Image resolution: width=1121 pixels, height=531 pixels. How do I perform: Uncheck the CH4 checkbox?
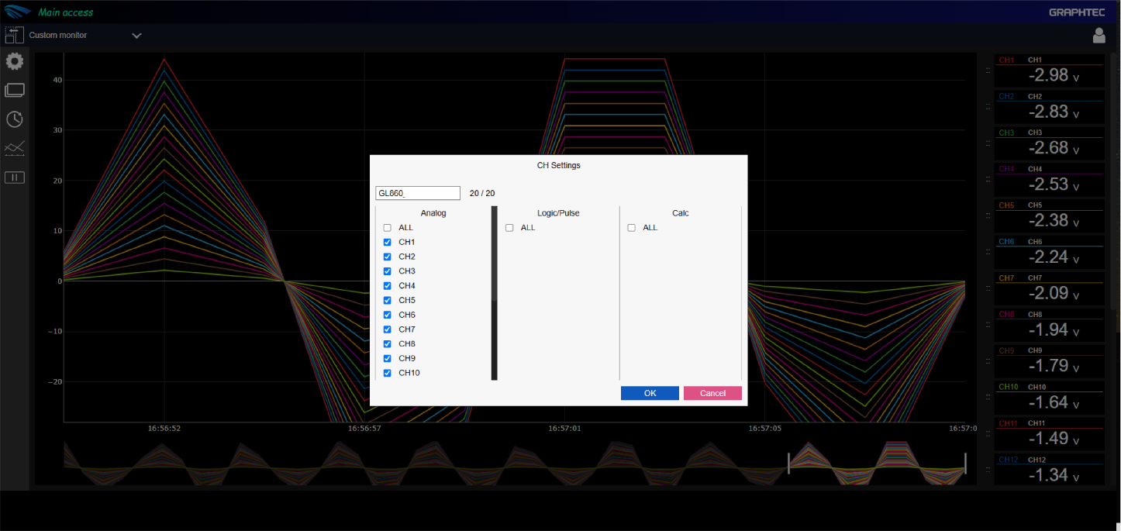(387, 286)
